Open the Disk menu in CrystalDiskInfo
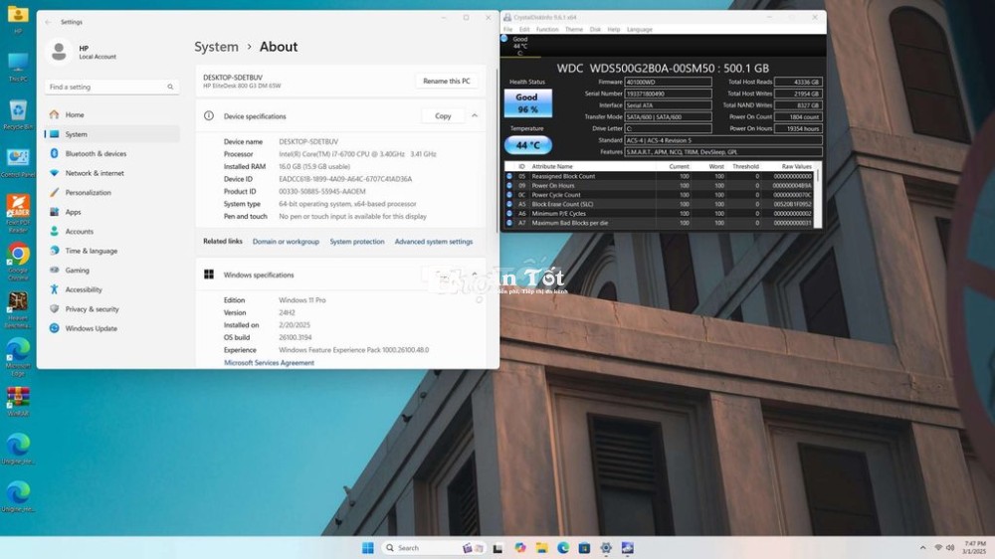Image resolution: width=995 pixels, height=559 pixels. click(595, 30)
